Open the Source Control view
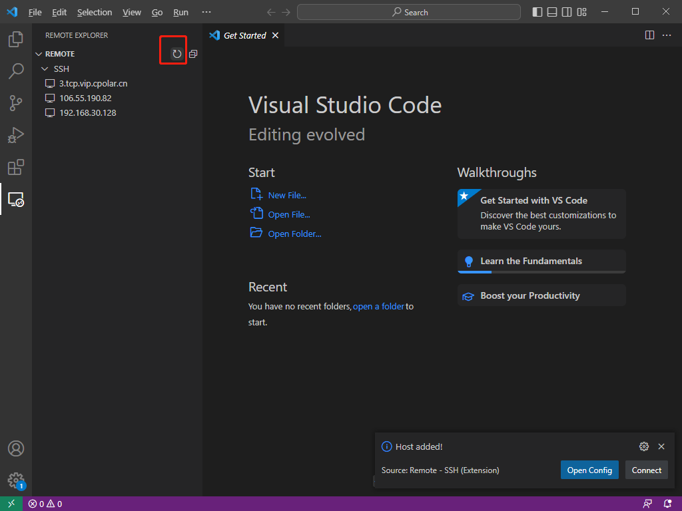The height and width of the screenshot is (511, 682). coord(16,103)
